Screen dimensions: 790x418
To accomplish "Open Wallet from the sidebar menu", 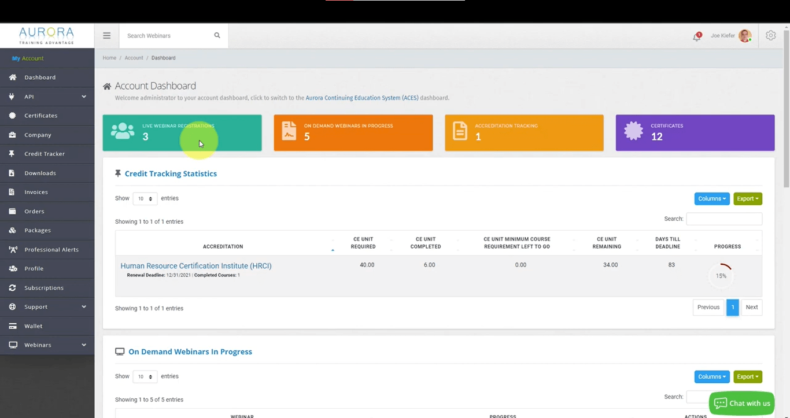I will pos(47,326).
